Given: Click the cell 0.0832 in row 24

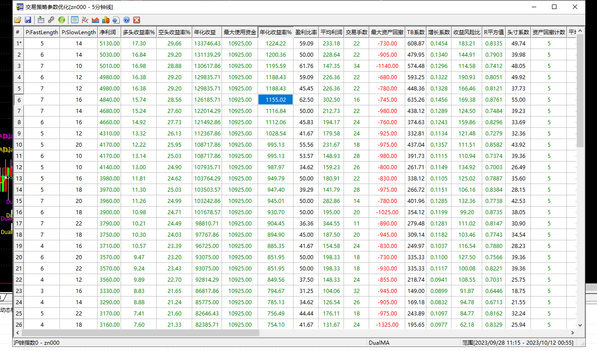Looking at the screenshot, I should pos(439,302).
